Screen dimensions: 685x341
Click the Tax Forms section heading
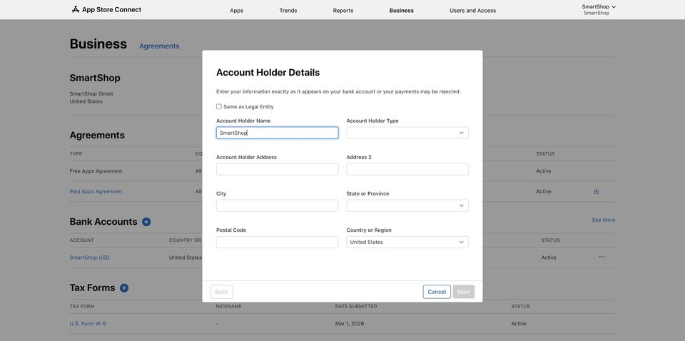click(x=92, y=287)
